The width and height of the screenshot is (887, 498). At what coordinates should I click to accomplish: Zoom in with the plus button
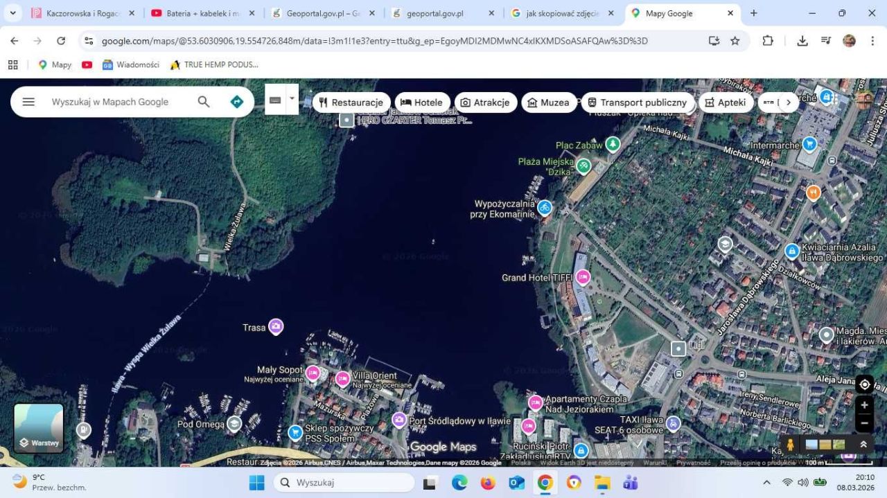864,405
